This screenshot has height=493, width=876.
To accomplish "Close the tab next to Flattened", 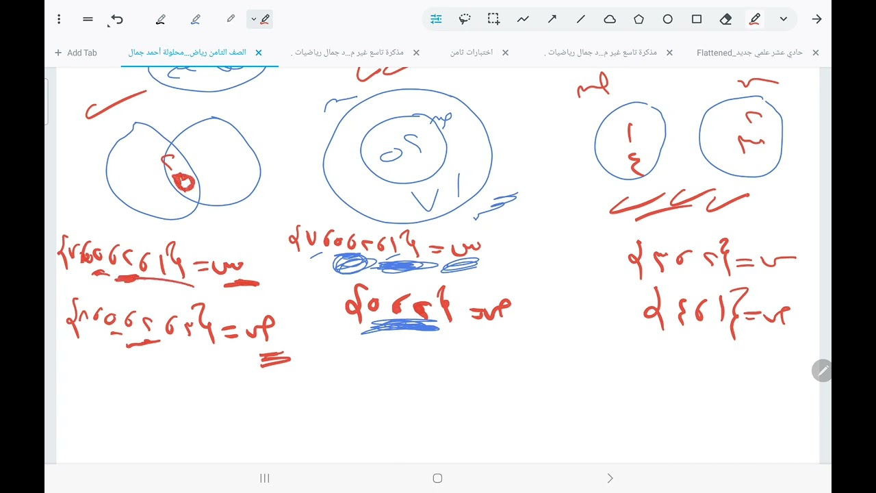I will click(669, 53).
